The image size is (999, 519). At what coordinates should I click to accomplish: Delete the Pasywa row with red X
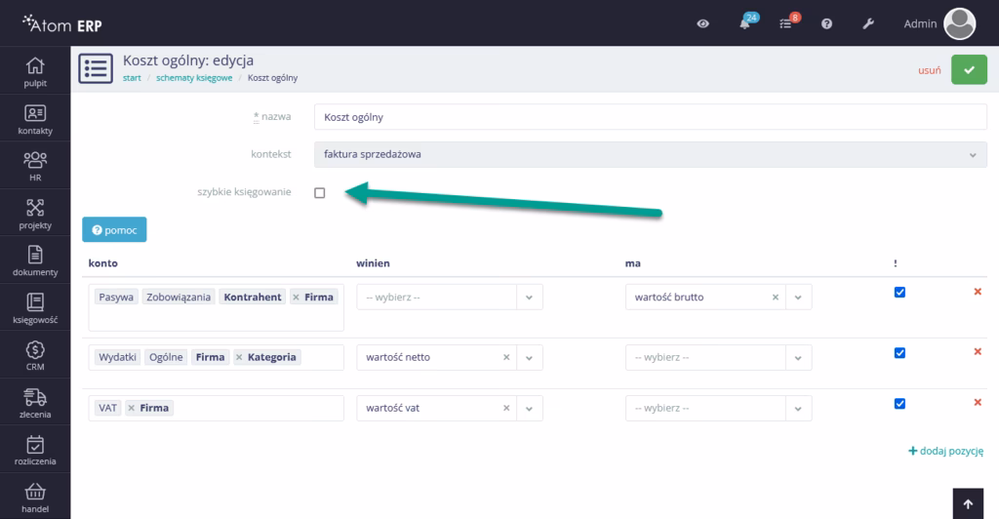pos(978,292)
